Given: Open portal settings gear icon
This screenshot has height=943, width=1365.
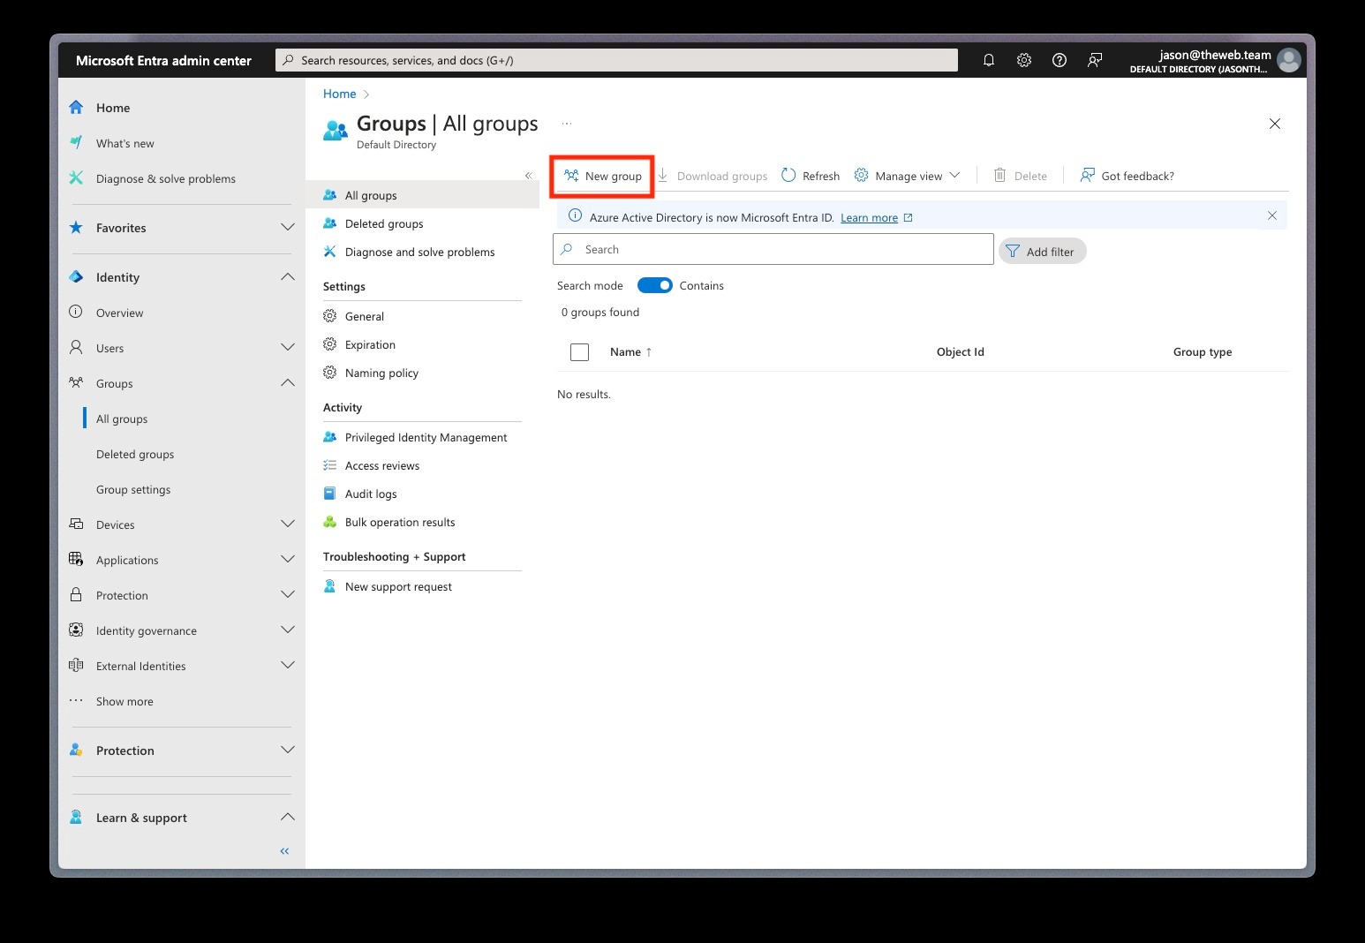Looking at the screenshot, I should 1024,60.
